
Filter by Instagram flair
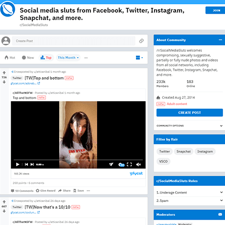point(205,152)
